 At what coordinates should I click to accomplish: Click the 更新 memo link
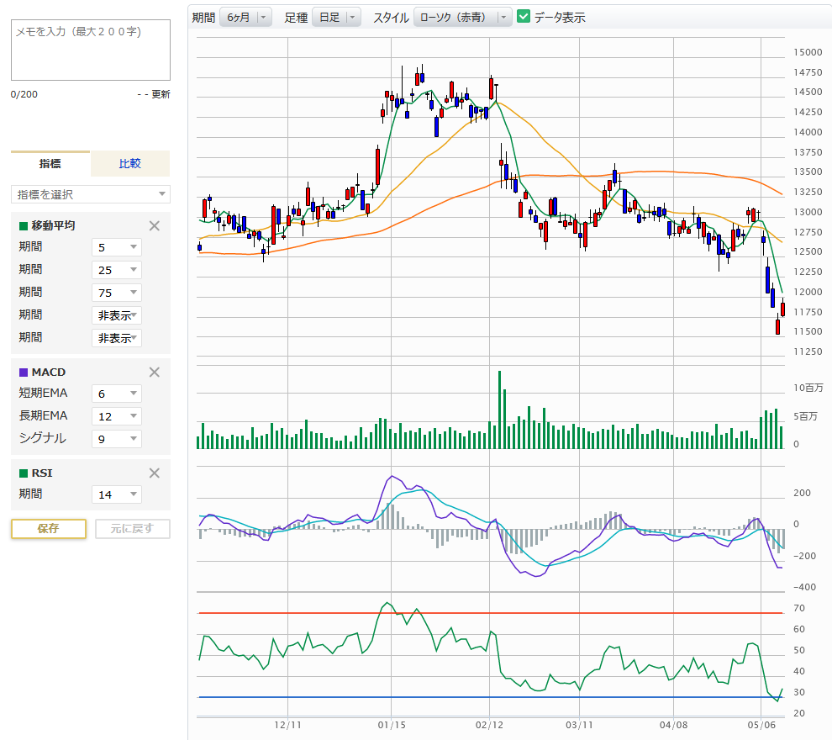coord(161,94)
